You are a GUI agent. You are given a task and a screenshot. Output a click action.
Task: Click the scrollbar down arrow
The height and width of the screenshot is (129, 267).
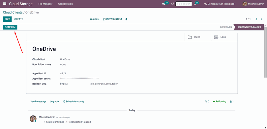pos(266,127)
